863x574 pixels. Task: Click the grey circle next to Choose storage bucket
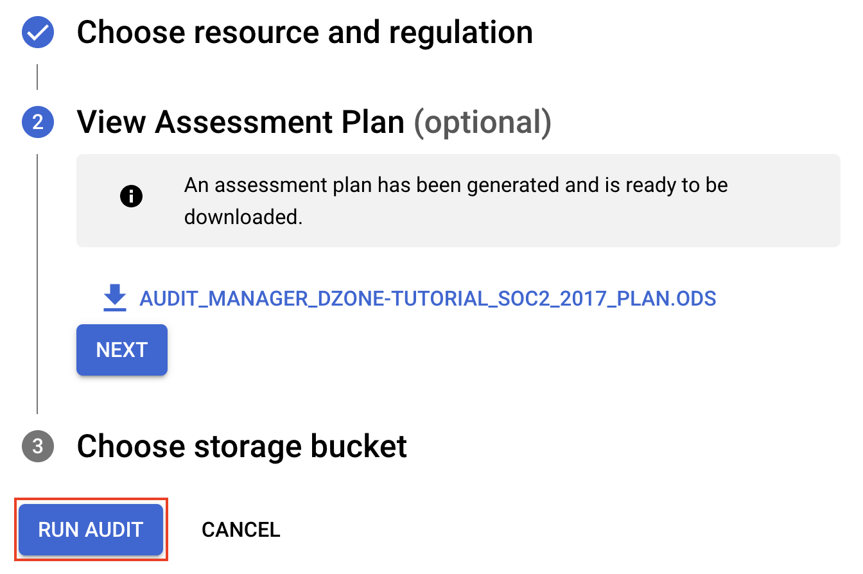tap(37, 446)
